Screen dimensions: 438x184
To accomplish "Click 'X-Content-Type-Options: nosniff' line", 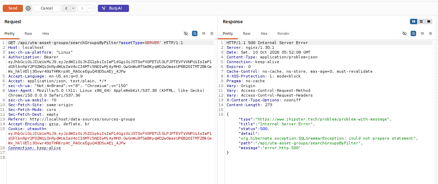I will pyautogui.click(x=263, y=100).
